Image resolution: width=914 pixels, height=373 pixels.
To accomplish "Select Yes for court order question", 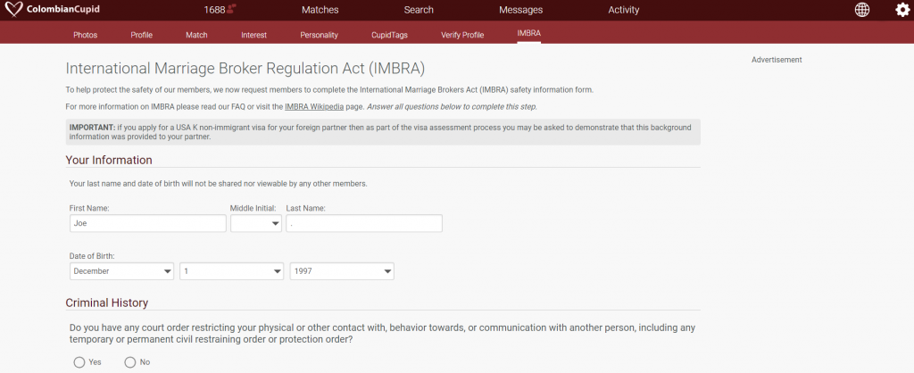I will click(x=79, y=362).
